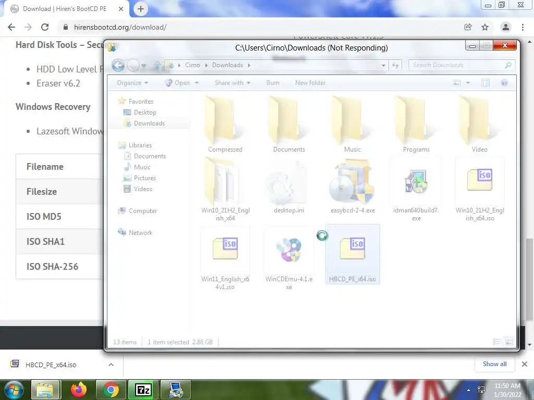Click Explorer's Back button
534x400 pixels.
[x=118, y=65]
